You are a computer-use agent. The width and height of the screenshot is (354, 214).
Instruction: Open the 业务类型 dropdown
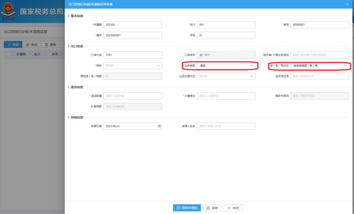[x=226, y=65]
